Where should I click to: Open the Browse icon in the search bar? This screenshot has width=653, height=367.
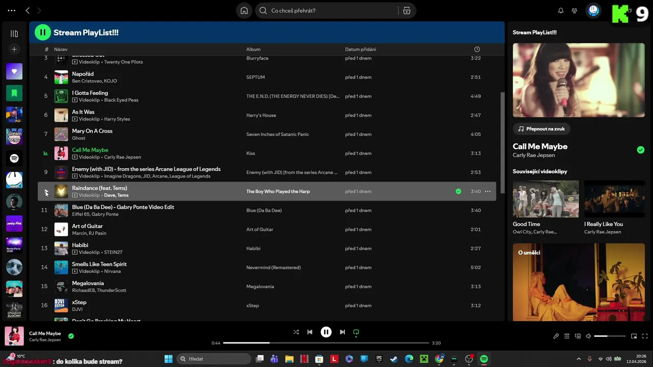click(x=407, y=10)
